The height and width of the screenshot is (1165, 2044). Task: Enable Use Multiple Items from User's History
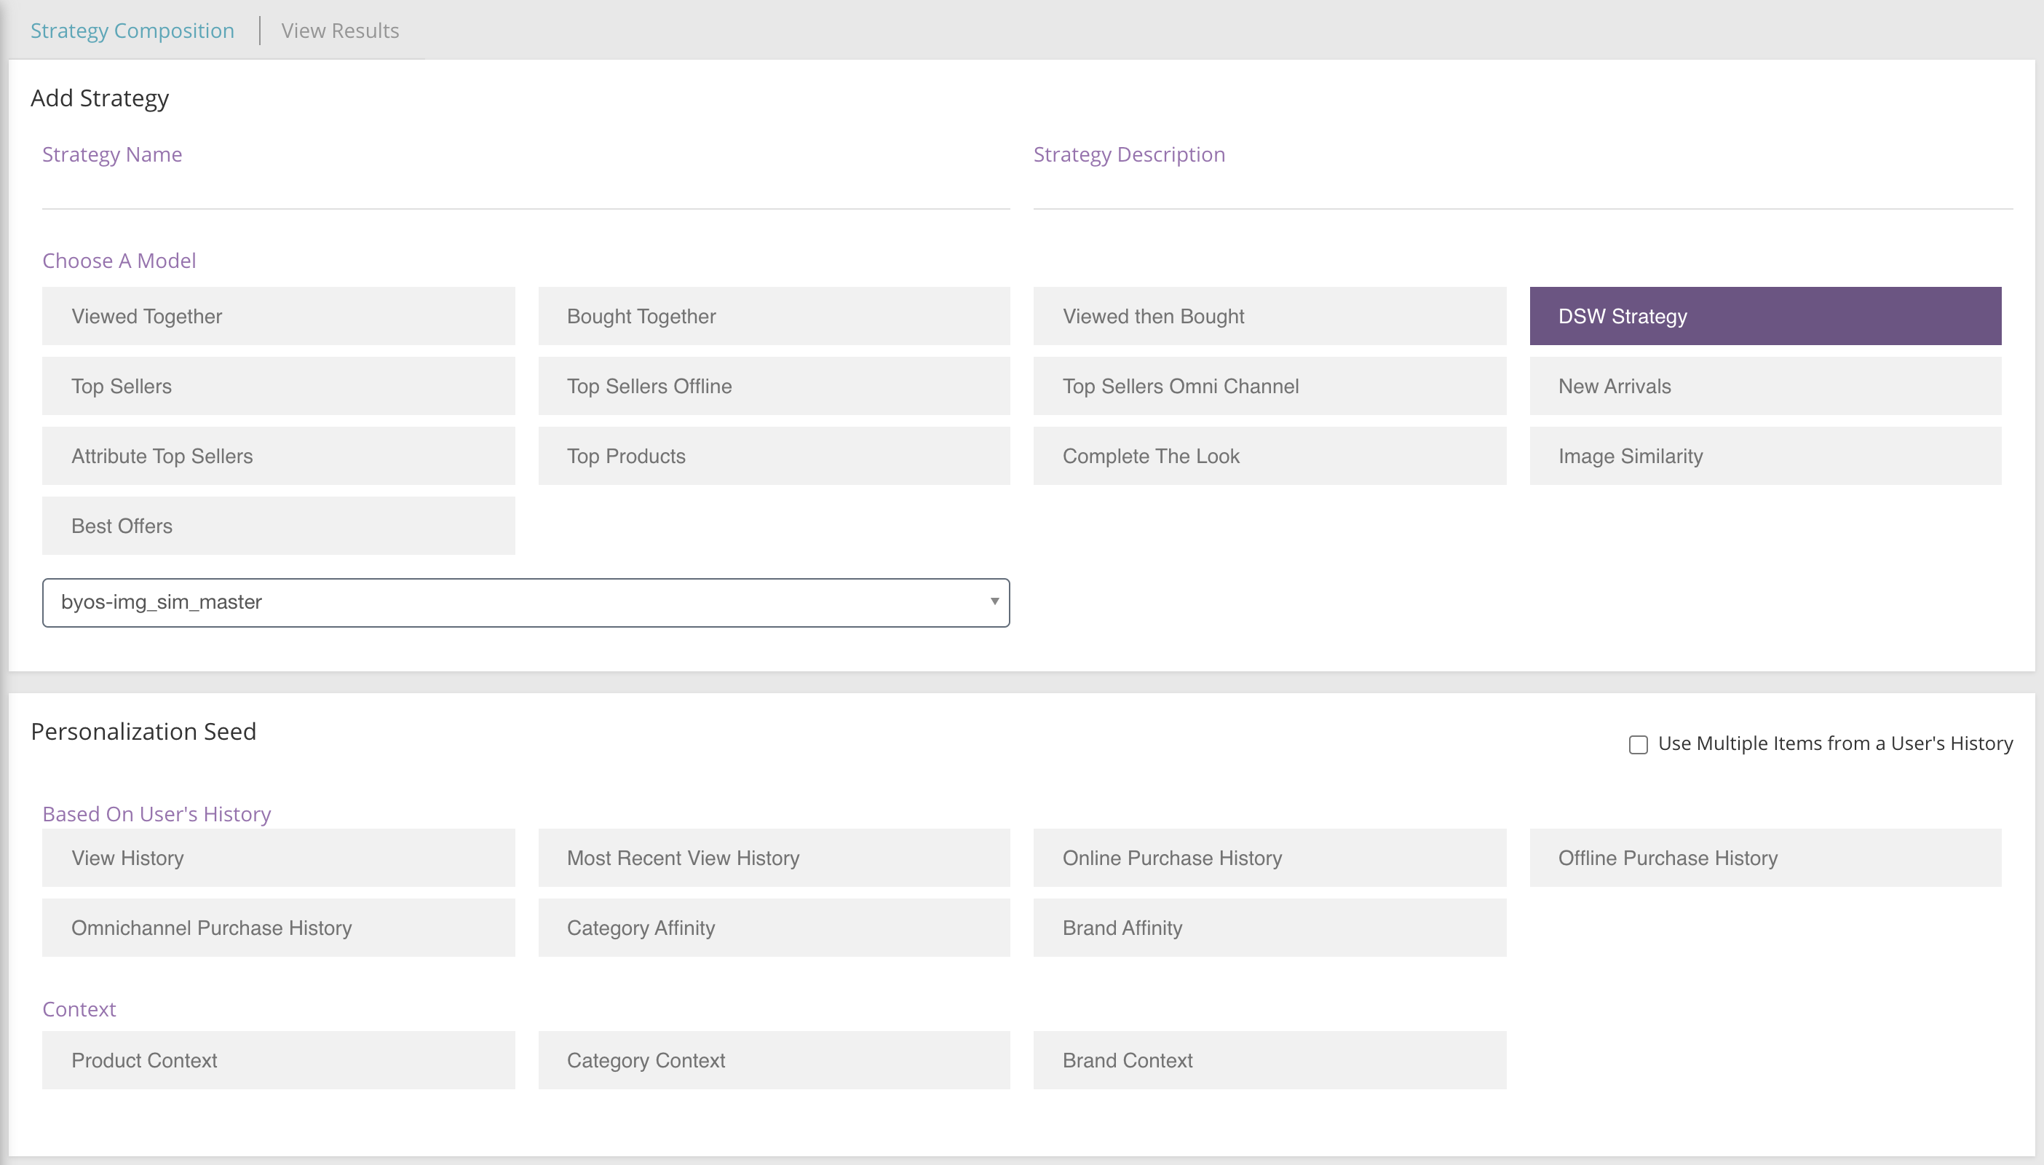pos(1638,745)
